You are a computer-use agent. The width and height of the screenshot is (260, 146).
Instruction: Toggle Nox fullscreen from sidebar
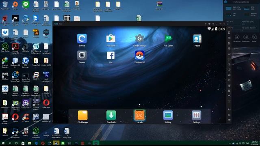[229, 59]
